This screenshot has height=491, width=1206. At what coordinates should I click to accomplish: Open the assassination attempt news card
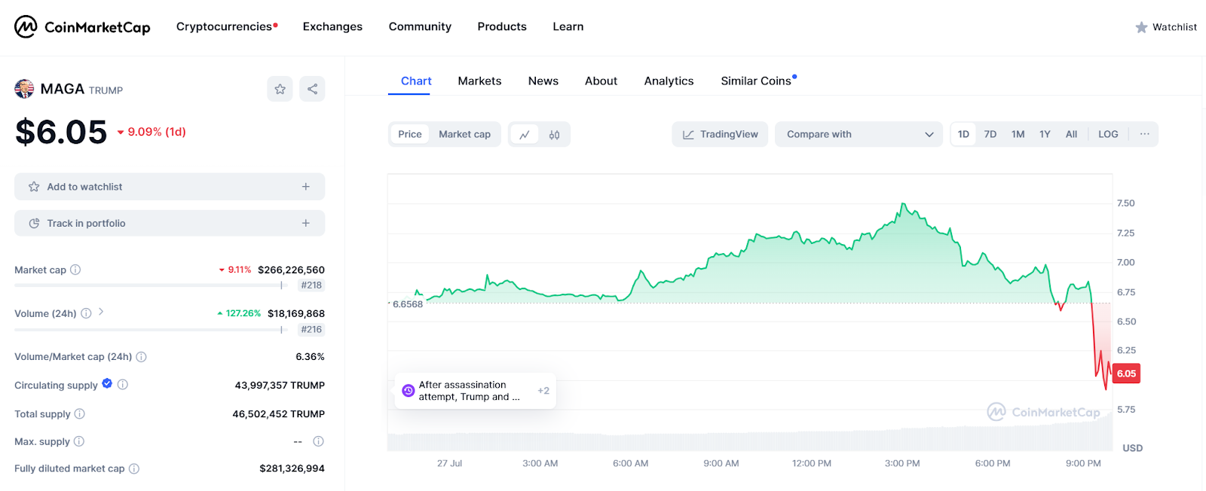point(475,391)
